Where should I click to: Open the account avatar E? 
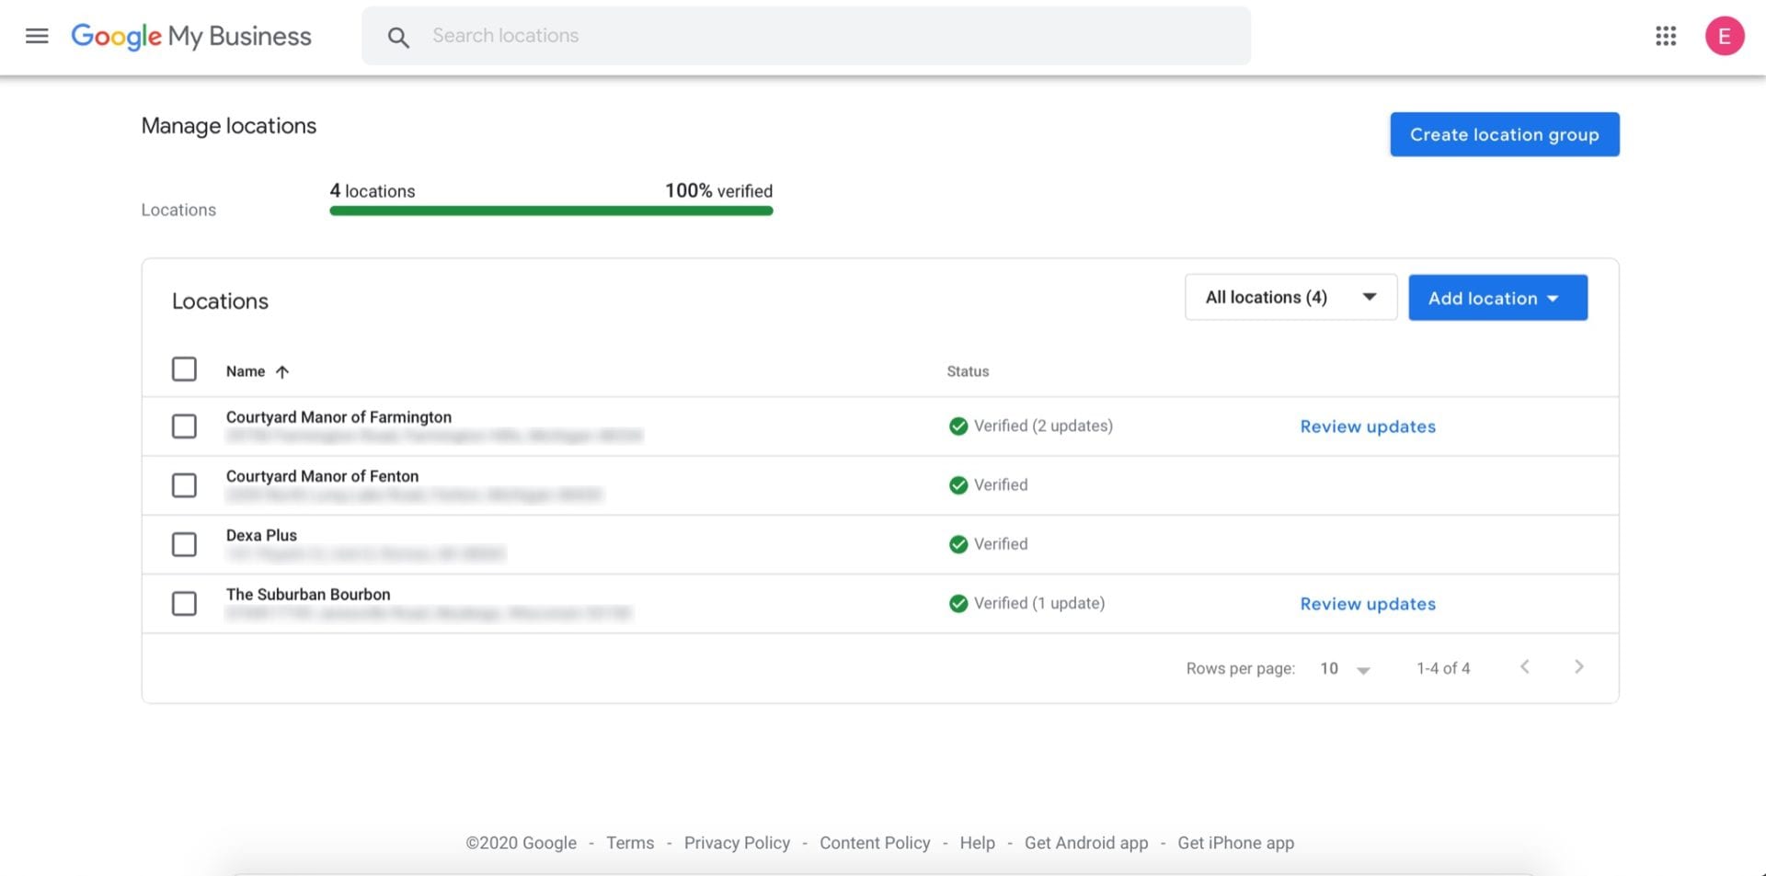[1725, 36]
